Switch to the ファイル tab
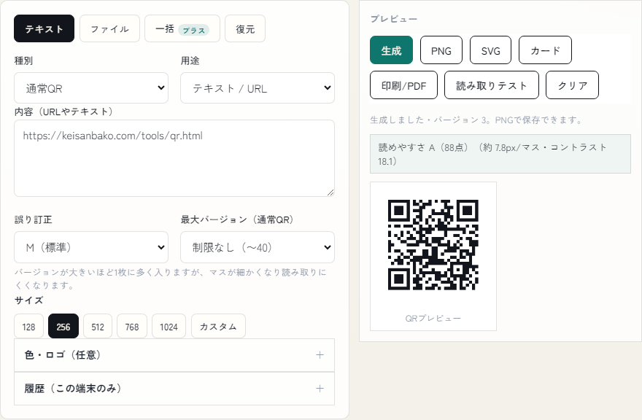Viewport: 642px width, 420px height. pos(109,28)
